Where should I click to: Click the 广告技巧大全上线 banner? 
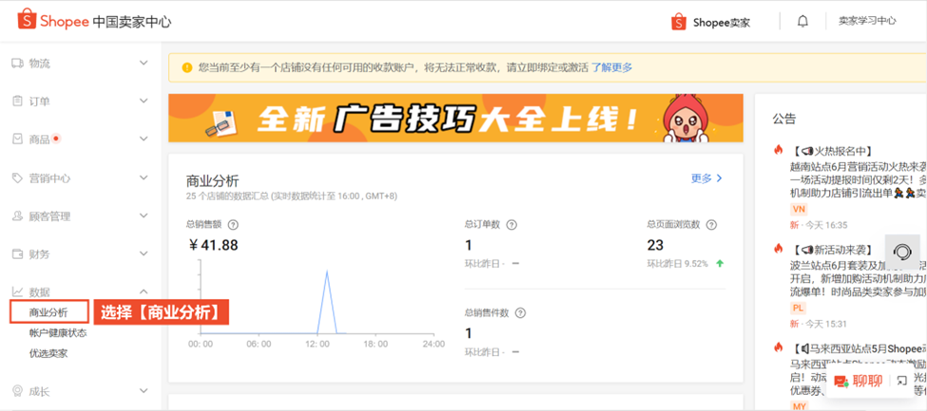pos(455,118)
